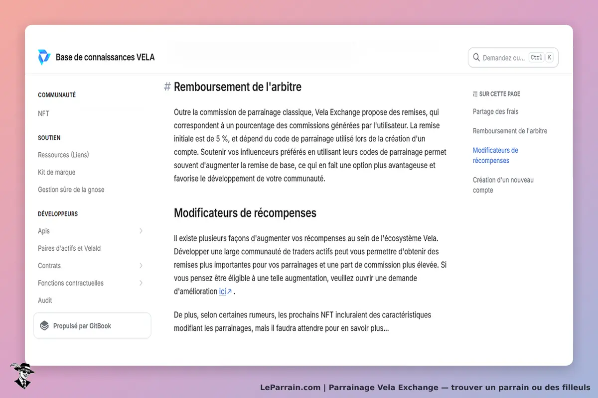Follow the 'ici' improvement request link
The width and height of the screenshot is (598, 398).
pyautogui.click(x=222, y=292)
